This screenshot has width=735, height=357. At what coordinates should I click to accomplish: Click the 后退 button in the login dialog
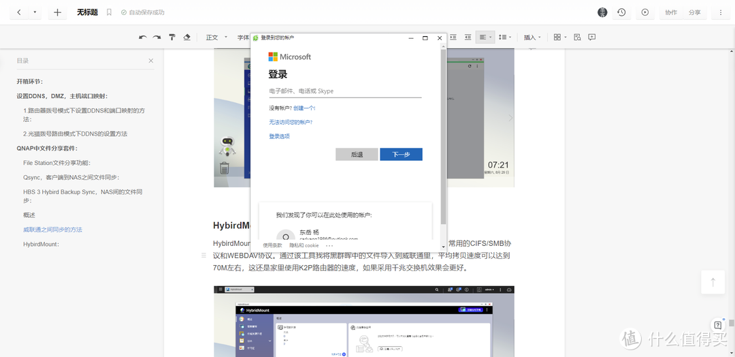[357, 155]
